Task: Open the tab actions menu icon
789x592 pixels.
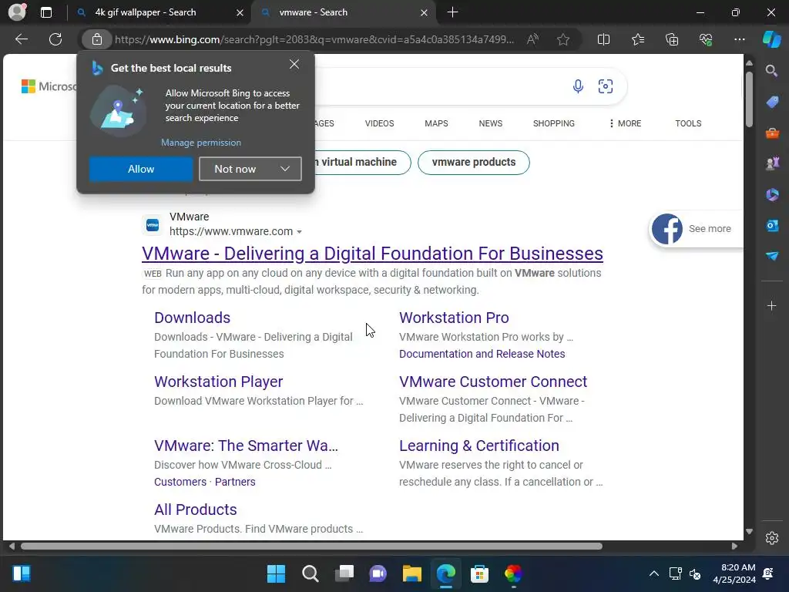Action: 46,12
